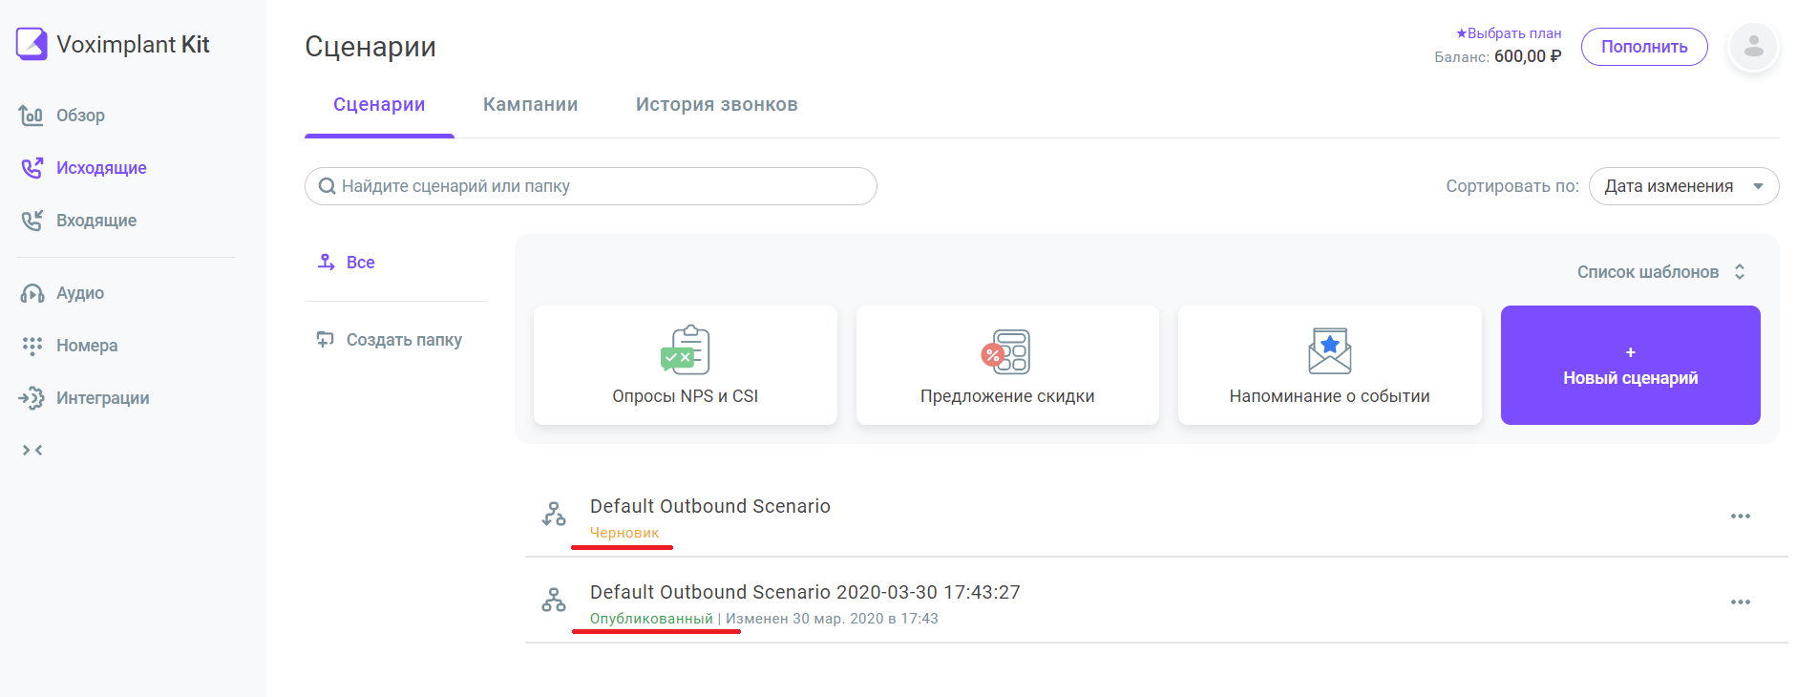Screen dimensions: 1818x697
Task: Open the published scenario's three-dots menu
Action: (1741, 602)
